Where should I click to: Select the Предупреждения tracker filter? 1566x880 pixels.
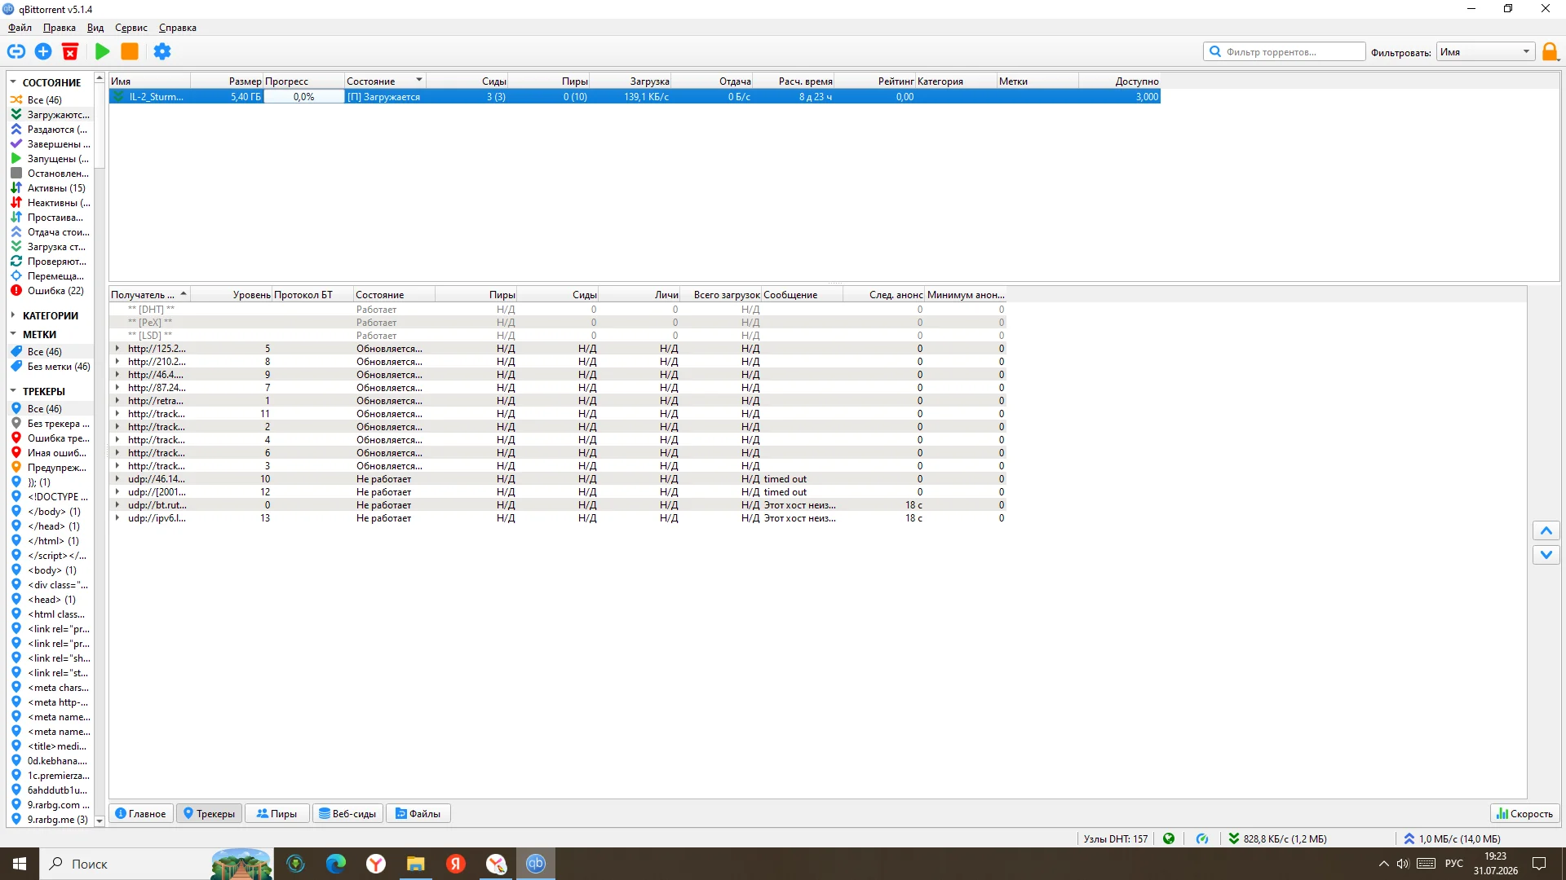51,468
